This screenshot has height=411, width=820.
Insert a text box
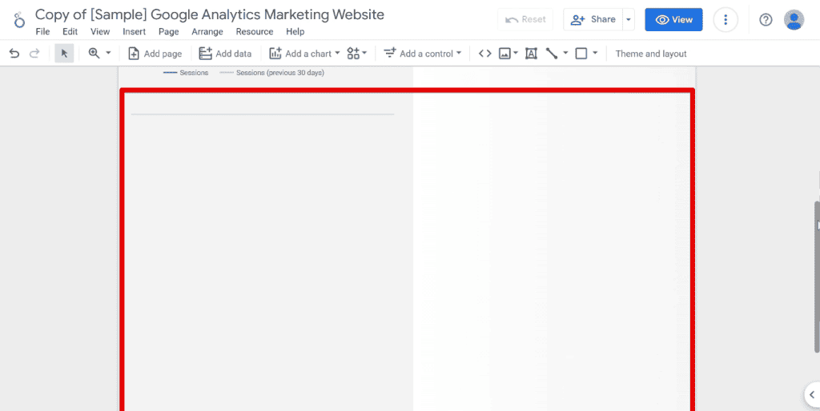pyautogui.click(x=532, y=54)
